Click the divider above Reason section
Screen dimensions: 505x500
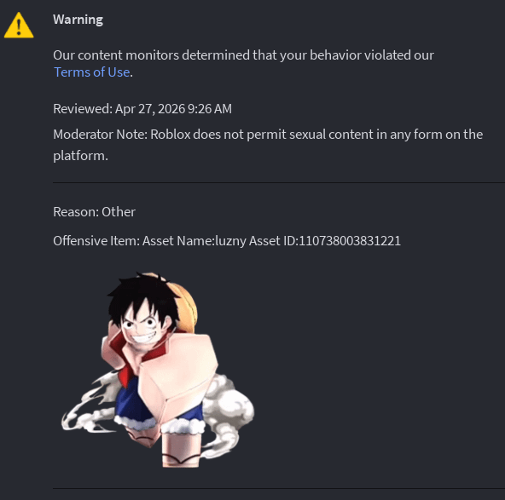click(x=279, y=182)
